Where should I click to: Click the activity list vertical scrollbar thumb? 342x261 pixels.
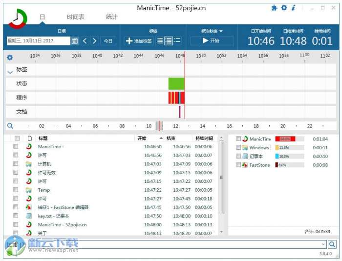221,177
